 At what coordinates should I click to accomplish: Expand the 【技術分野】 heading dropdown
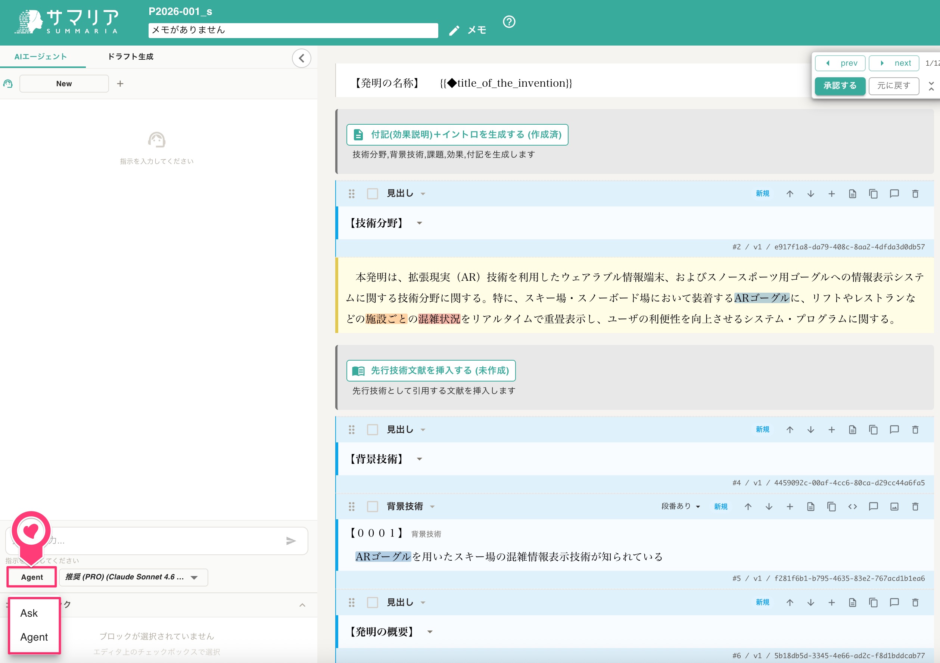(x=419, y=223)
